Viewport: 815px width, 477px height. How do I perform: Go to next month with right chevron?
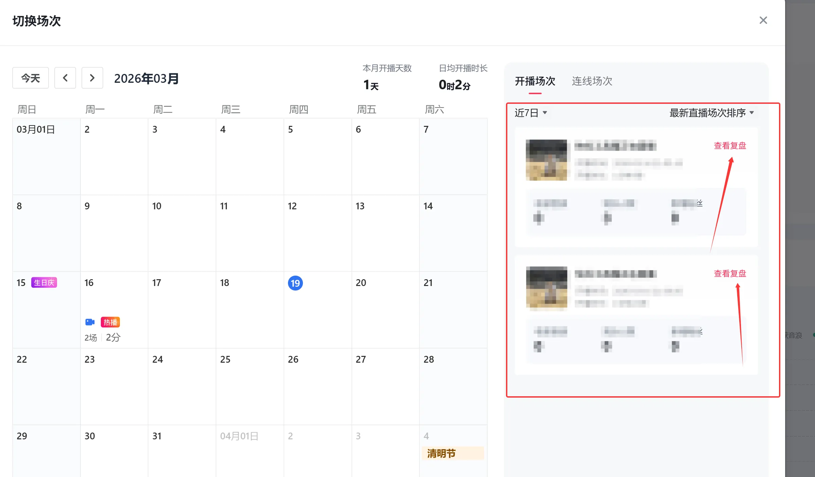pyautogui.click(x=92, y=78)
